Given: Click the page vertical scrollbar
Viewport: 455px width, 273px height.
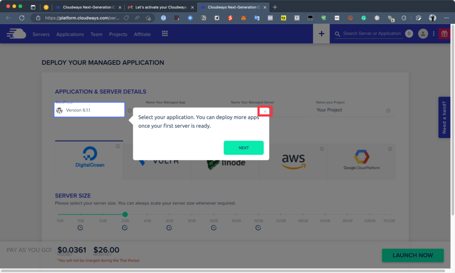Looking at the screenshot, I should pyautogui.click(x=452, y=120).
